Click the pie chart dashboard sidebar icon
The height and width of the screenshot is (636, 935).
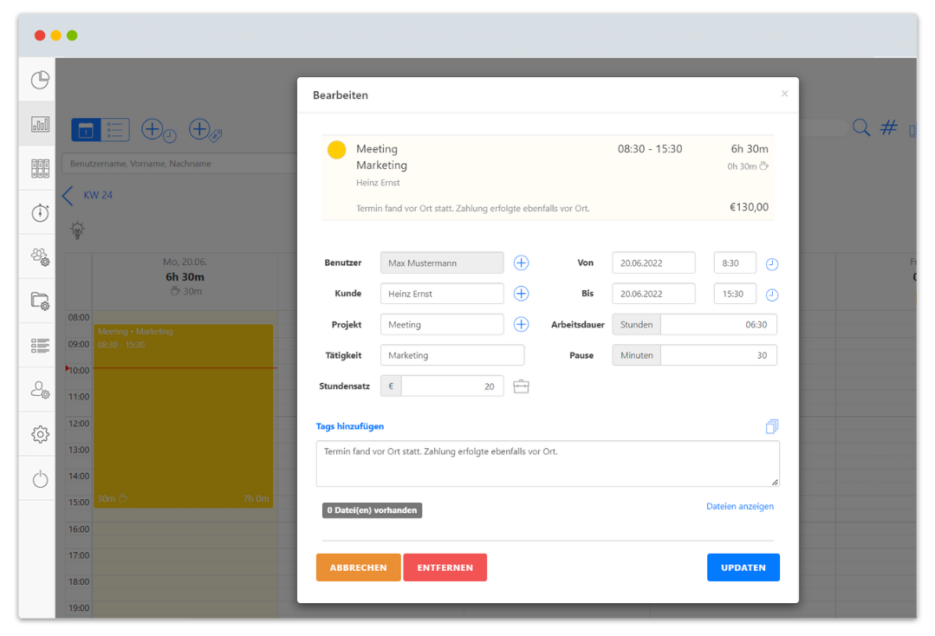click(40, 81)
